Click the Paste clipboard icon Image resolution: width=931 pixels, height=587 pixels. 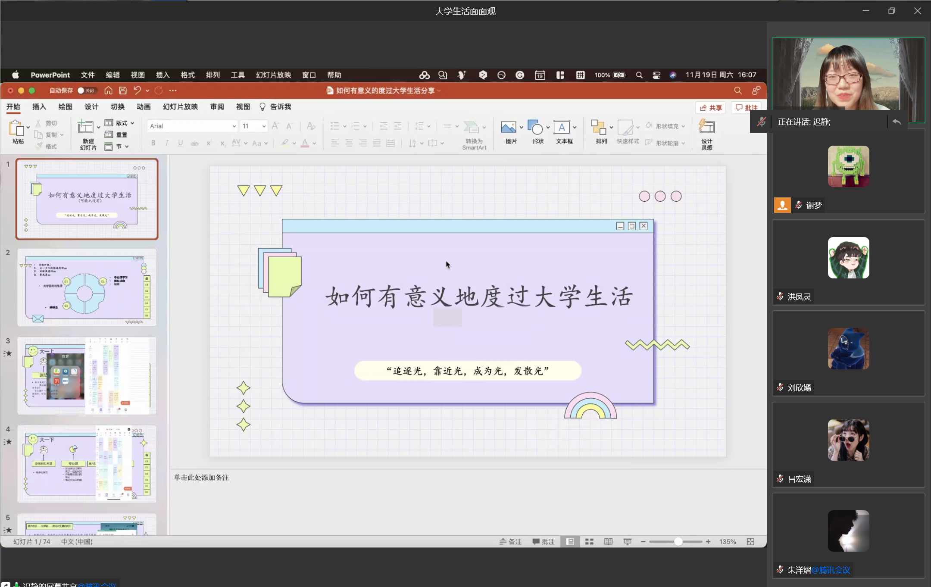click(16, 128)
